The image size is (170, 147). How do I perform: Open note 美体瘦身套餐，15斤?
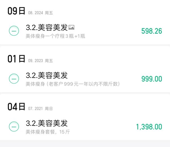[48, 132]
